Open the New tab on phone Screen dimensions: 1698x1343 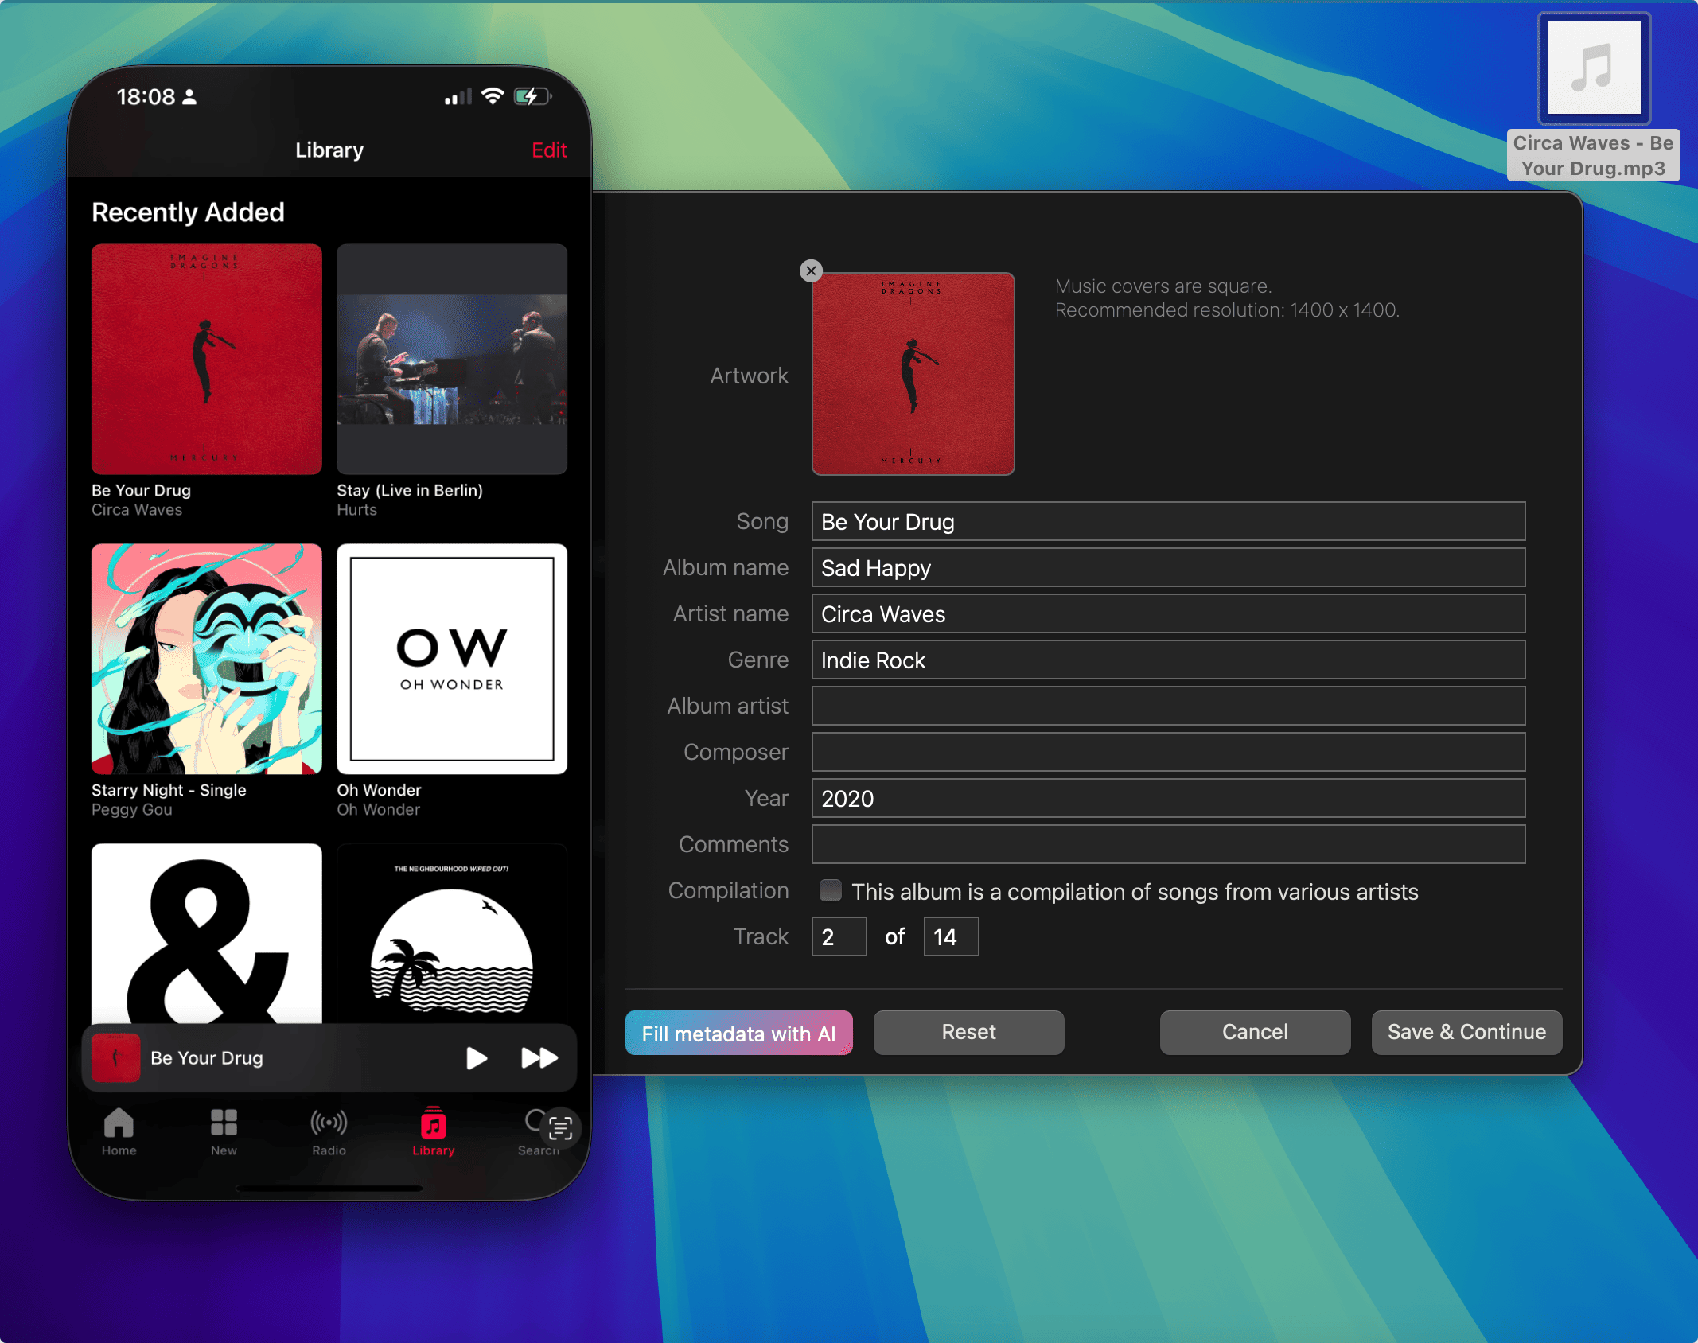224,1131
